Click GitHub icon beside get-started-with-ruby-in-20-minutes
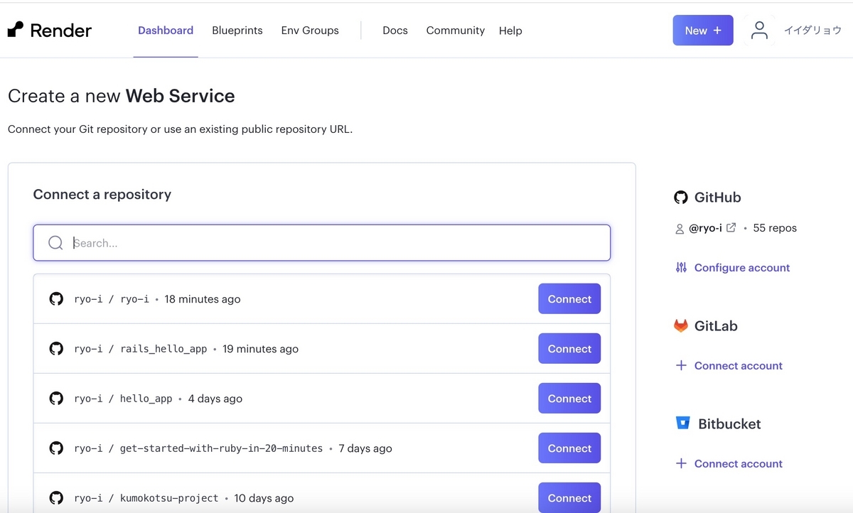Viewport: 853px width, 513px height. [x=56, y=448]
